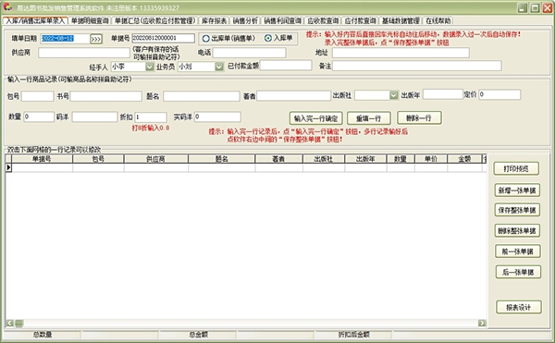Click the 著者 column header in grid

(278, 159)
